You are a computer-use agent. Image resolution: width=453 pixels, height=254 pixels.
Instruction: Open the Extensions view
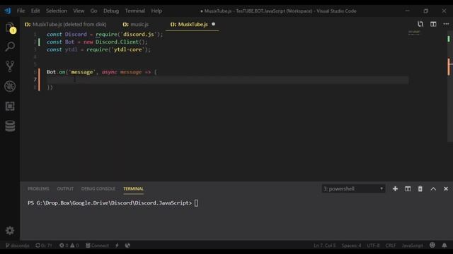pos(10,106)
